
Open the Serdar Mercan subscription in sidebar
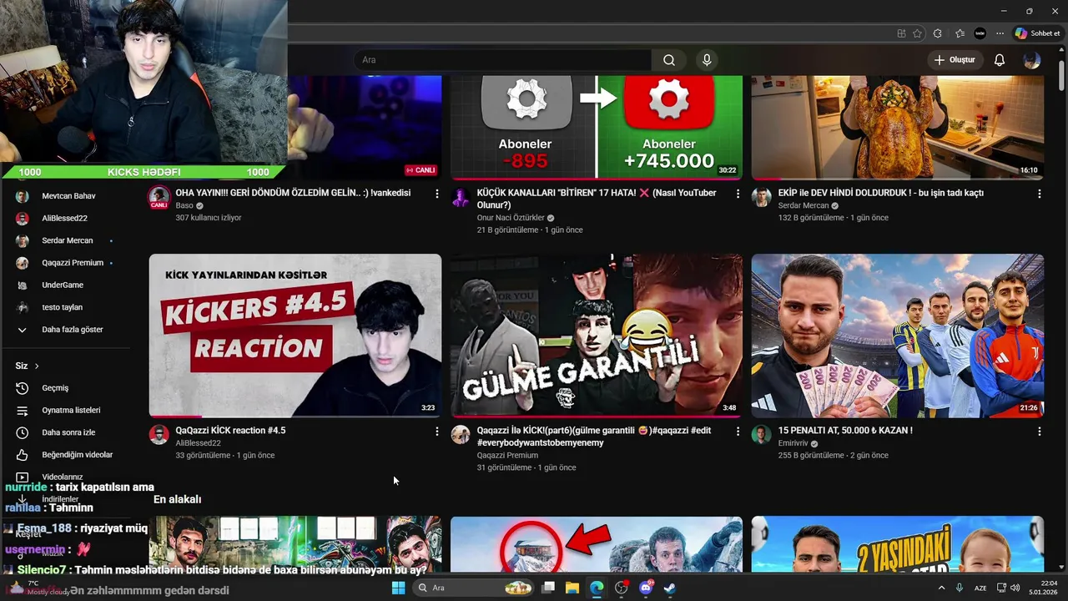coord(65,240)
